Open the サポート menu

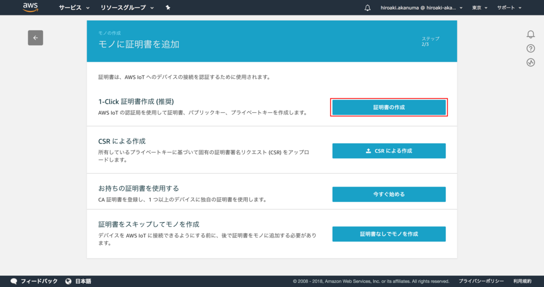pyautogui.click(x=509, y=7)
